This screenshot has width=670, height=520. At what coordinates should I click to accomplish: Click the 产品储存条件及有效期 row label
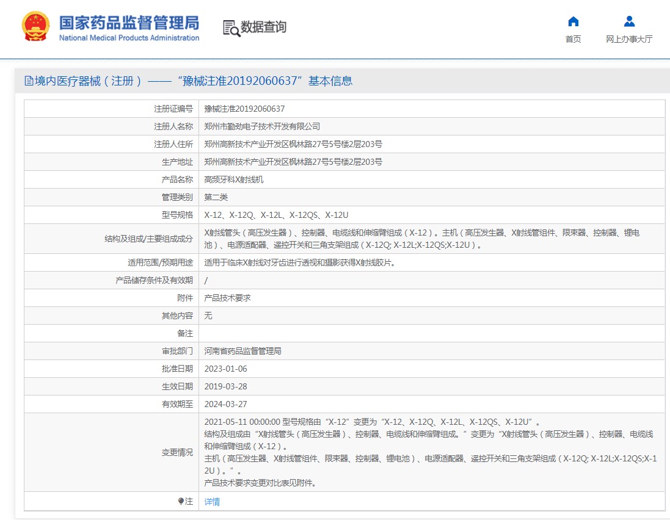click(155, 281)
